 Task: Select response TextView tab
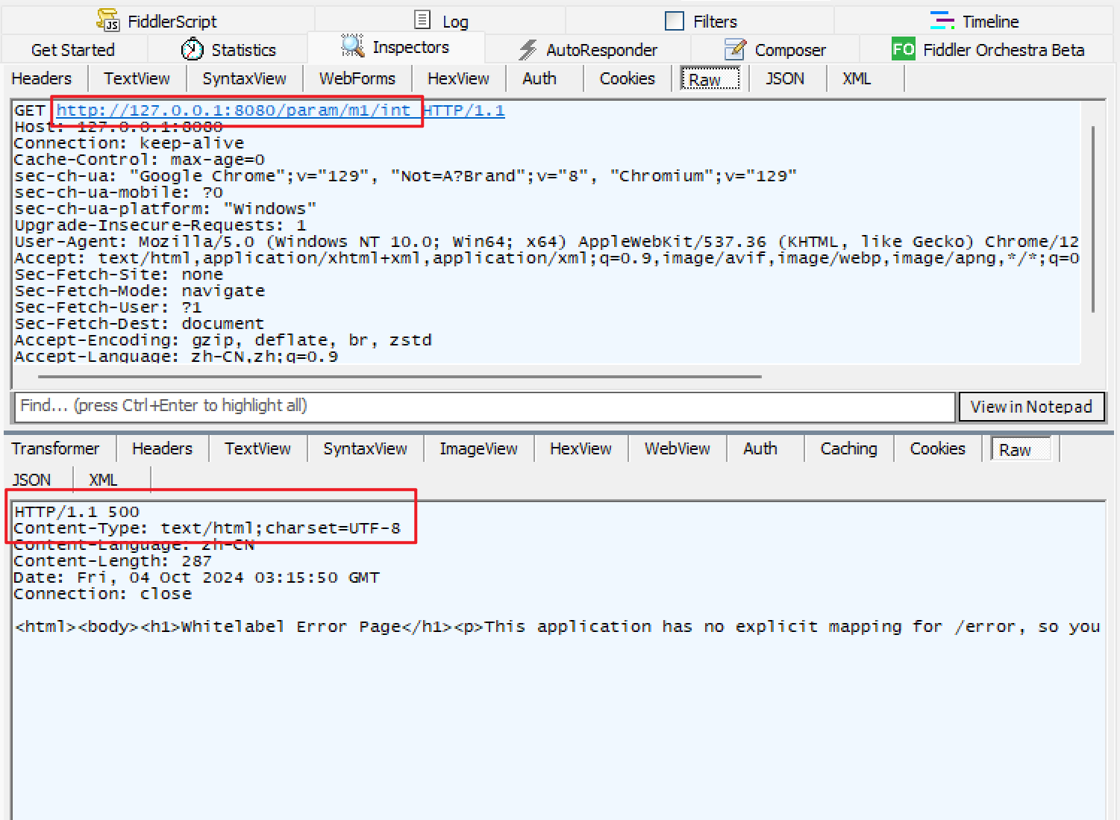click(x=257, y=448)
